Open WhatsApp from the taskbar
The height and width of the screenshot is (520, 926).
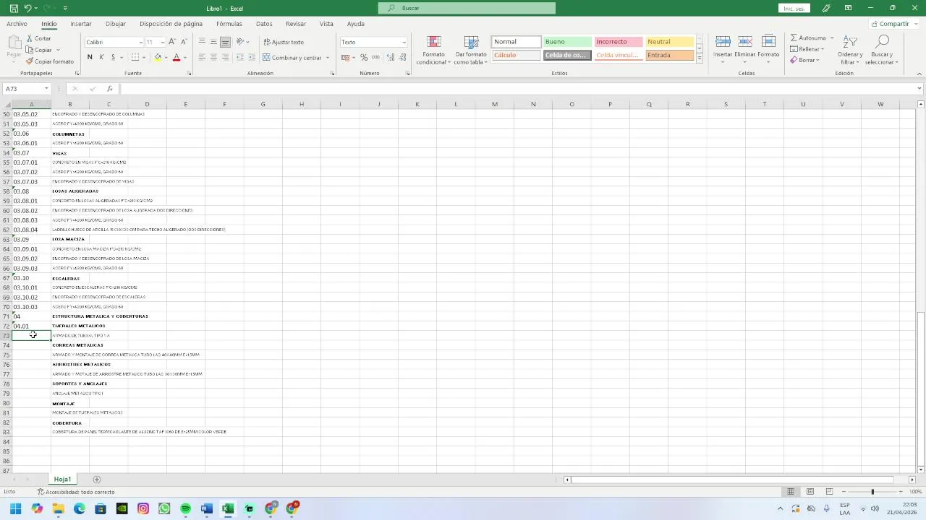(164, 508)
